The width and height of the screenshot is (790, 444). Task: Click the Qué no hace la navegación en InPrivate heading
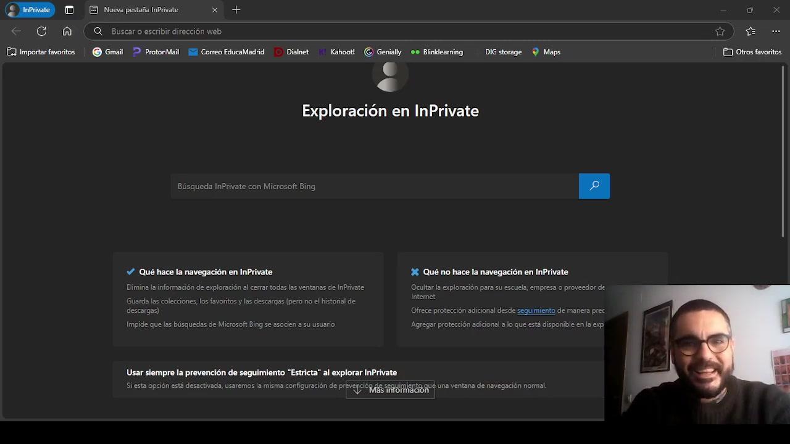(x=496, y=272)
